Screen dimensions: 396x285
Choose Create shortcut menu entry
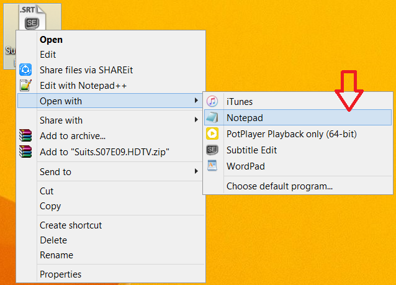[x=70, y=225]
